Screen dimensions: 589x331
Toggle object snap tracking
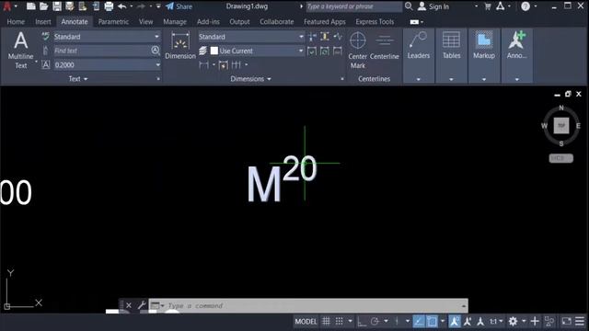(419, 321)
